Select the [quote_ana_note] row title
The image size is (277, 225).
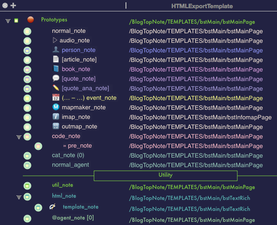coord(85,88)
